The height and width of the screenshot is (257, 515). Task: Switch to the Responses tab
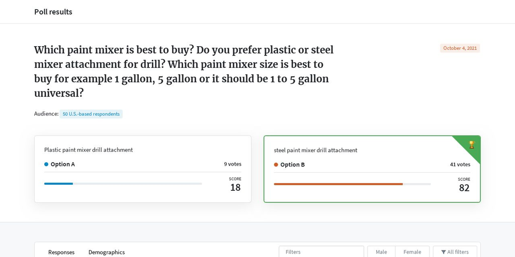pyautogui.click(x=61, y=252)
